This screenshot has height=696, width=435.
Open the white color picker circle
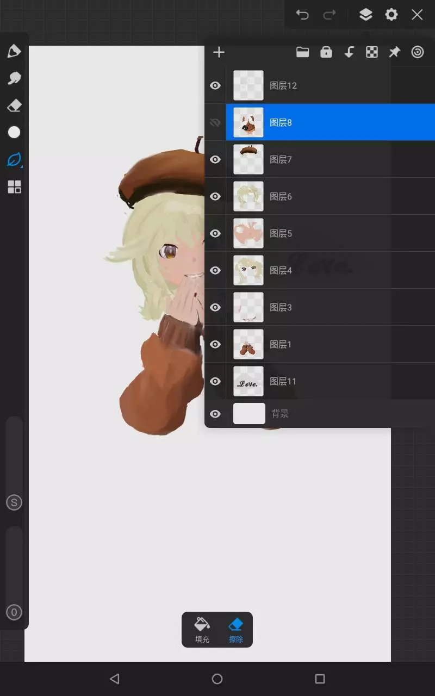[14, 133]
